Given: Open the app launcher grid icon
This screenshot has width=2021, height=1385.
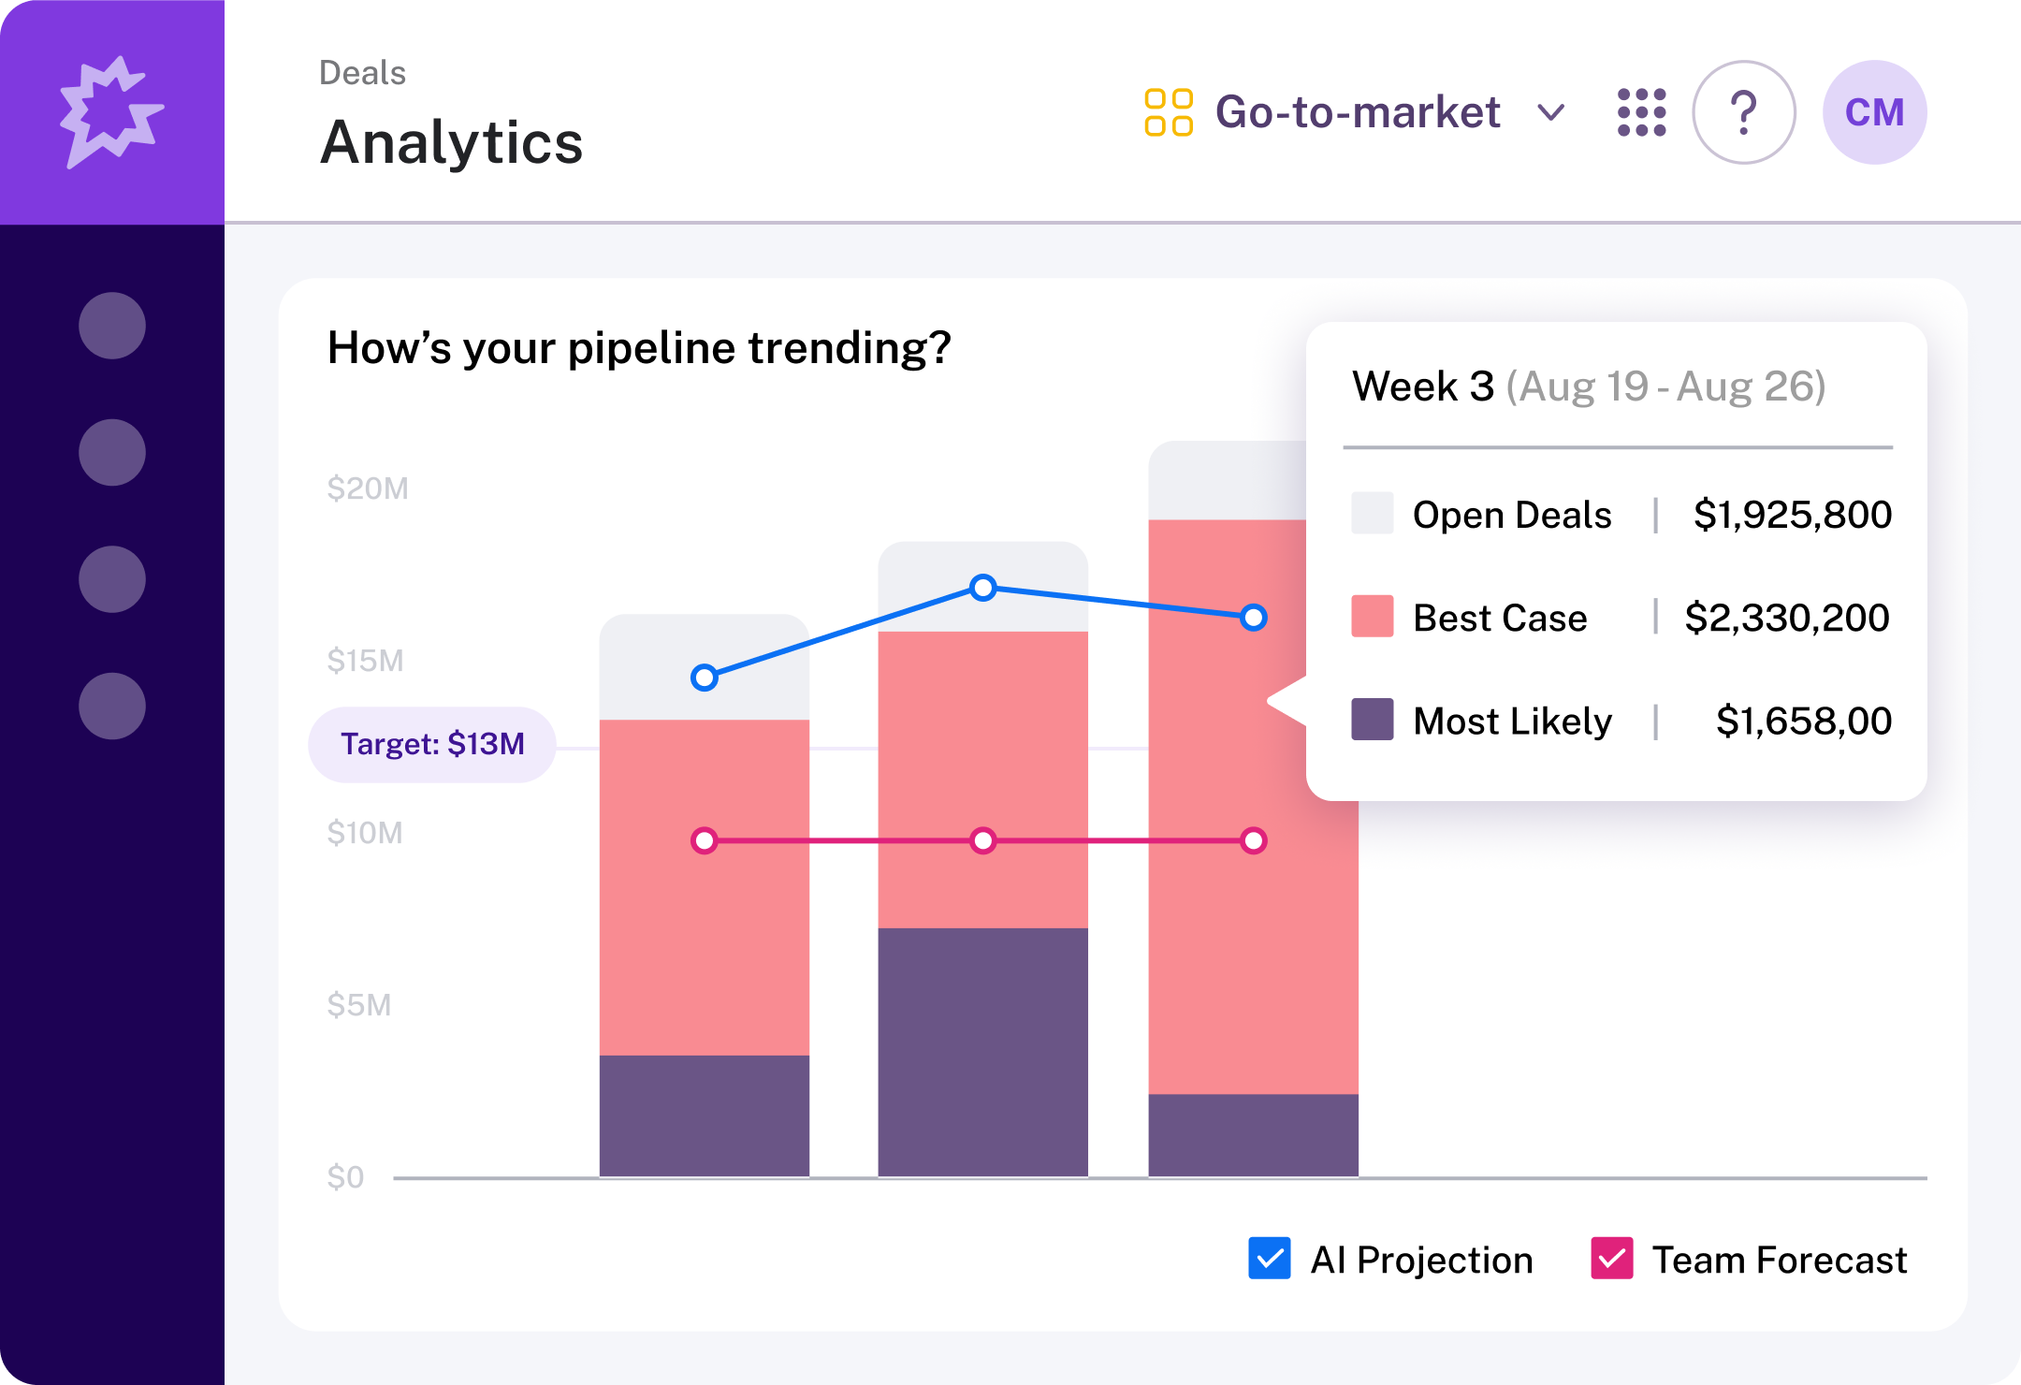Looking at the screenshot, I should (1642, 111).
